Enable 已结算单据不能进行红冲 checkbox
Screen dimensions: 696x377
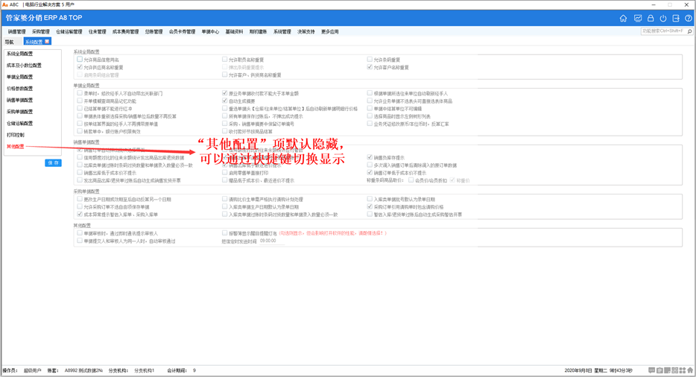pyautogui.click(x=80, y=108)
